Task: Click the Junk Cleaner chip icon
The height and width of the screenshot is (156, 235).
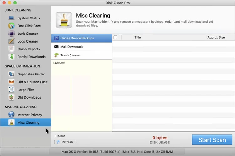Action: [x=11, y=34]
